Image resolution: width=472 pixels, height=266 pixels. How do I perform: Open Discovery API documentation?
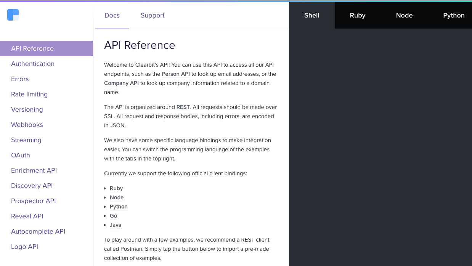pos(32,186)
